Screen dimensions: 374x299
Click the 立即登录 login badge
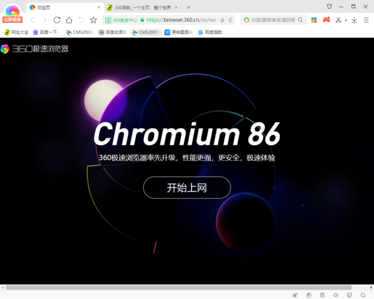point(12,19)
